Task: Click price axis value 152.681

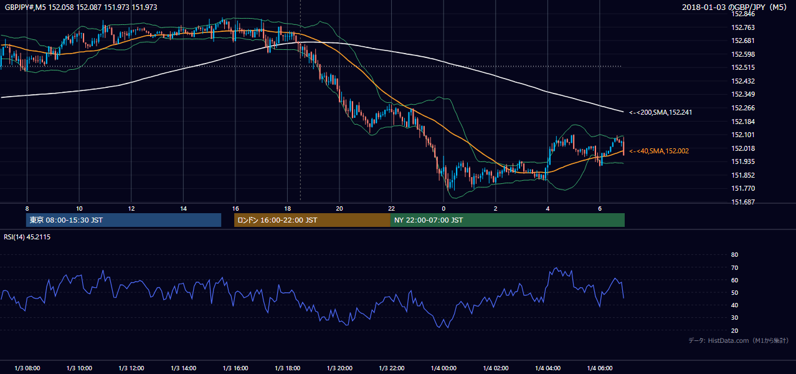Action: (743, 41)
